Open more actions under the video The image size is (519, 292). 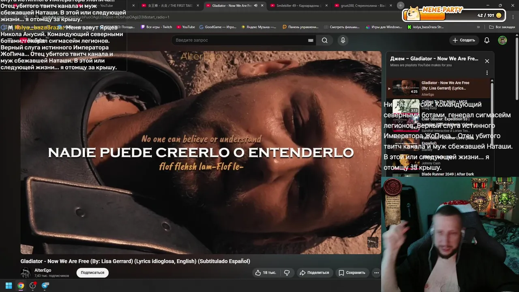[376, 273]
